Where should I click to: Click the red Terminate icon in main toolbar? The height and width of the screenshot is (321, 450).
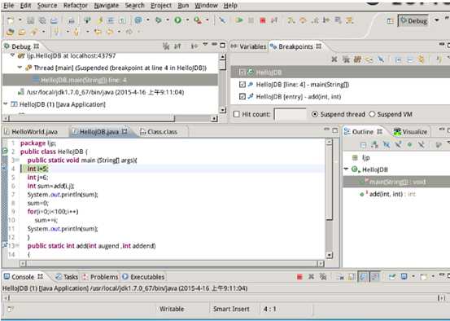click(x=263, y=20)
